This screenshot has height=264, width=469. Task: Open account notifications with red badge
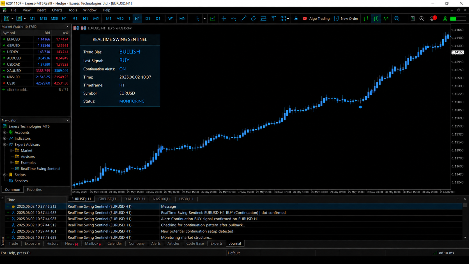tap(433, 19)
